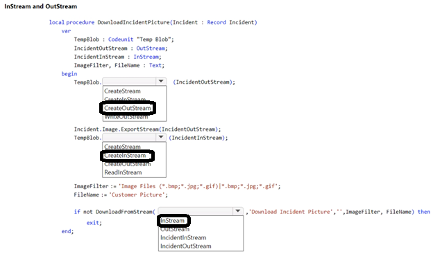The height and width of the screenshot is (254, 433).
Task: Choose CreateInStream in the second TempBlob list
Action: coord(125,155)
